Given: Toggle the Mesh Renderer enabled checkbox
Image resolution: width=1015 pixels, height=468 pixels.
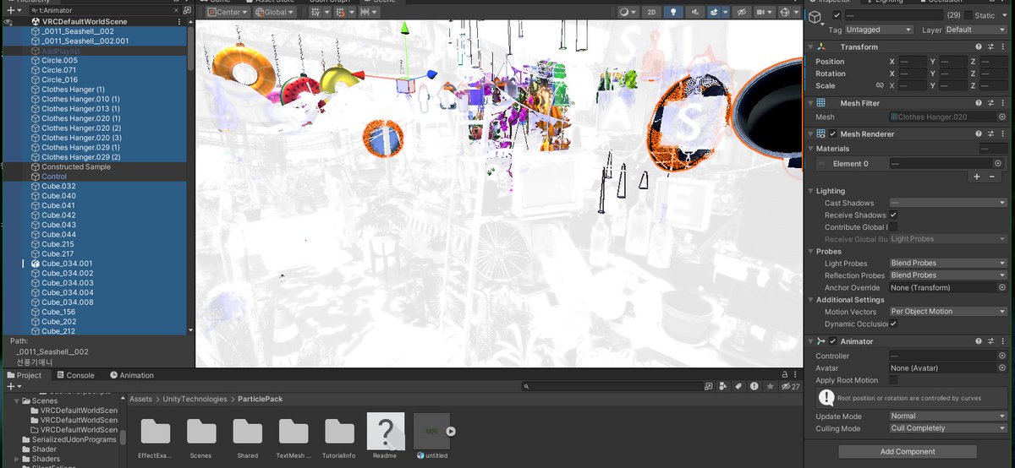Looking at the screenshot, I should coord(833,134).
